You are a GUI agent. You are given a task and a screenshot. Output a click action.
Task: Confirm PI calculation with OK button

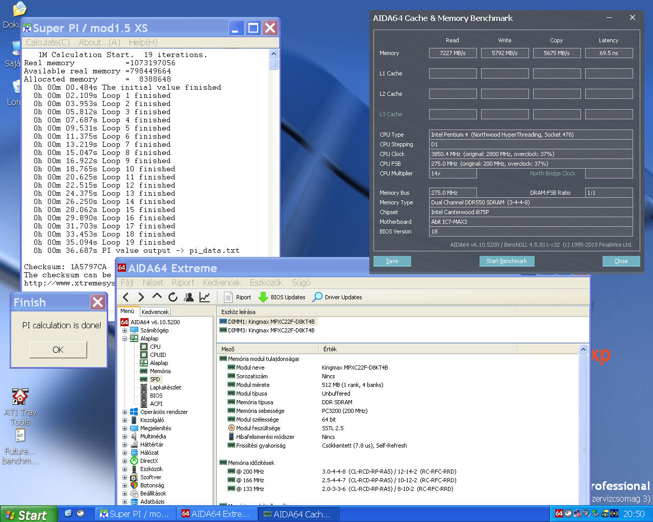(x=58, y=350)
